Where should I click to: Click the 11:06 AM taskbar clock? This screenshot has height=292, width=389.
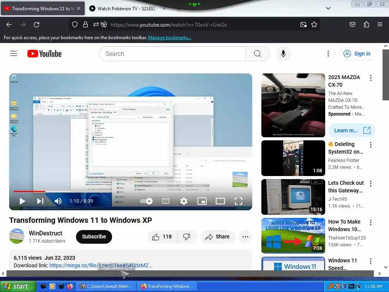pos(374,286)
